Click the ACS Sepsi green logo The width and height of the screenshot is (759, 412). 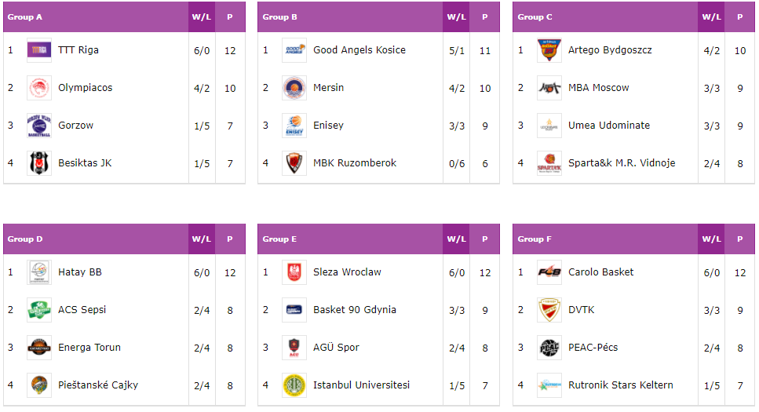[x=39, y=310]
